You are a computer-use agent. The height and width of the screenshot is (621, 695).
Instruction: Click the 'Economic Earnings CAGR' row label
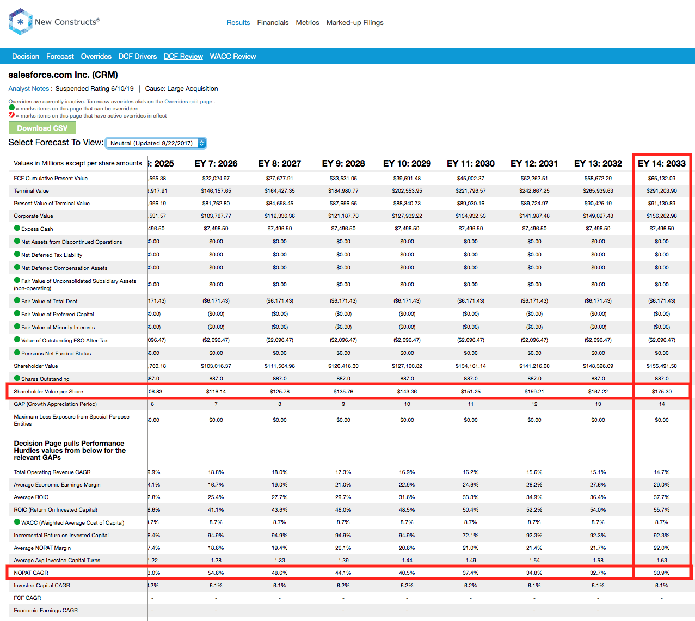tap(46, 611)
